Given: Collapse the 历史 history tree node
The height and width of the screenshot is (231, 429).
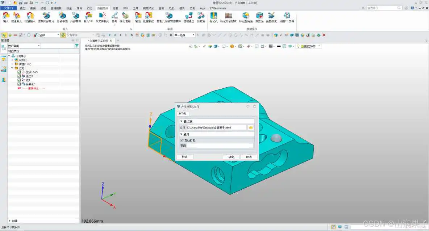Looking at the screenshot, I should click(x=12, y=68).
